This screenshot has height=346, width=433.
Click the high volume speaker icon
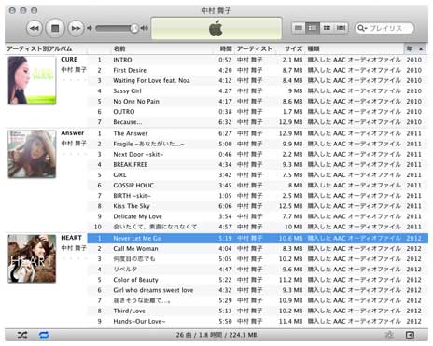[x=144, y=28]
